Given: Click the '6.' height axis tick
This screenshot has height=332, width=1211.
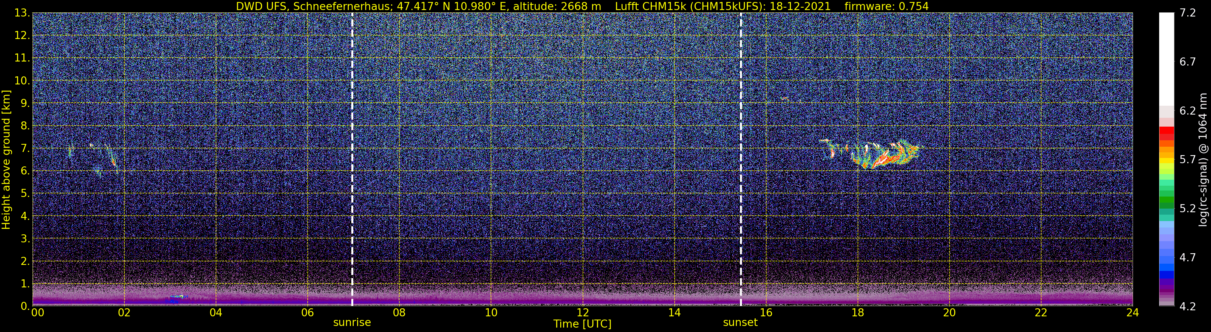Looking at the screenshot, I should tap(25, 171).
